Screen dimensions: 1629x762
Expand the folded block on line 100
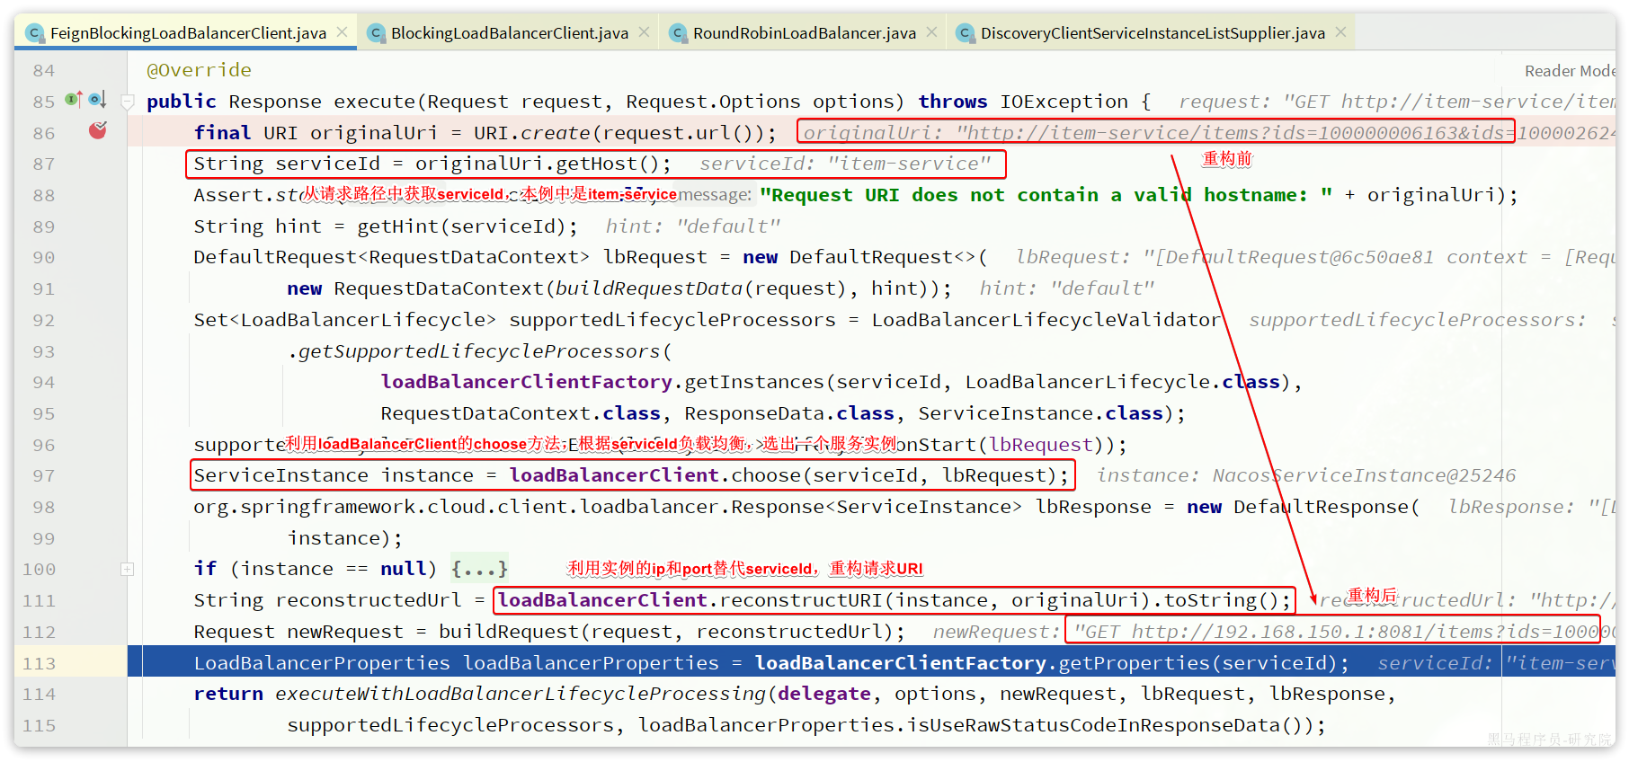click(128, 569)
